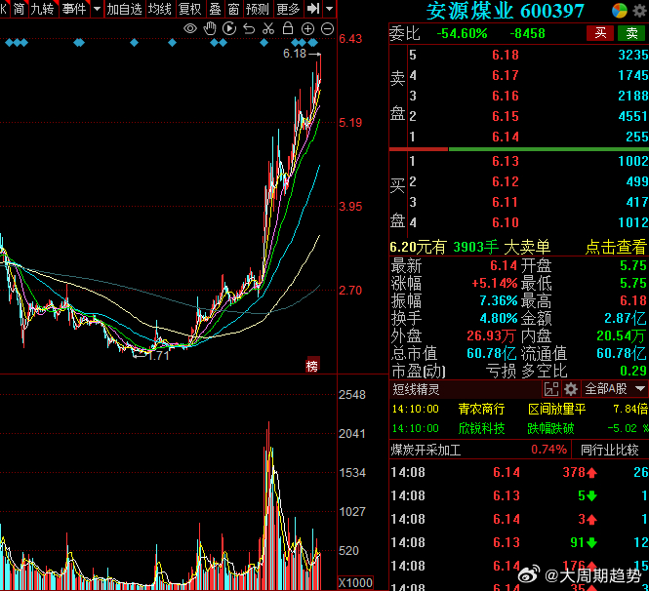Screen dimensions: 649x591
Task: Pop out the 短线精灵 panel
Action: pos(551,389)
